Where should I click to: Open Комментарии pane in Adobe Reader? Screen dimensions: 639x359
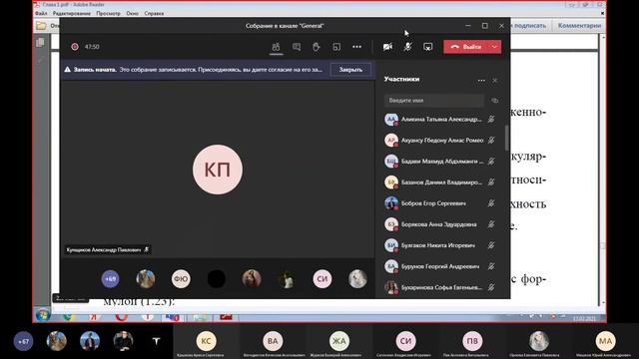coord(579,25)
